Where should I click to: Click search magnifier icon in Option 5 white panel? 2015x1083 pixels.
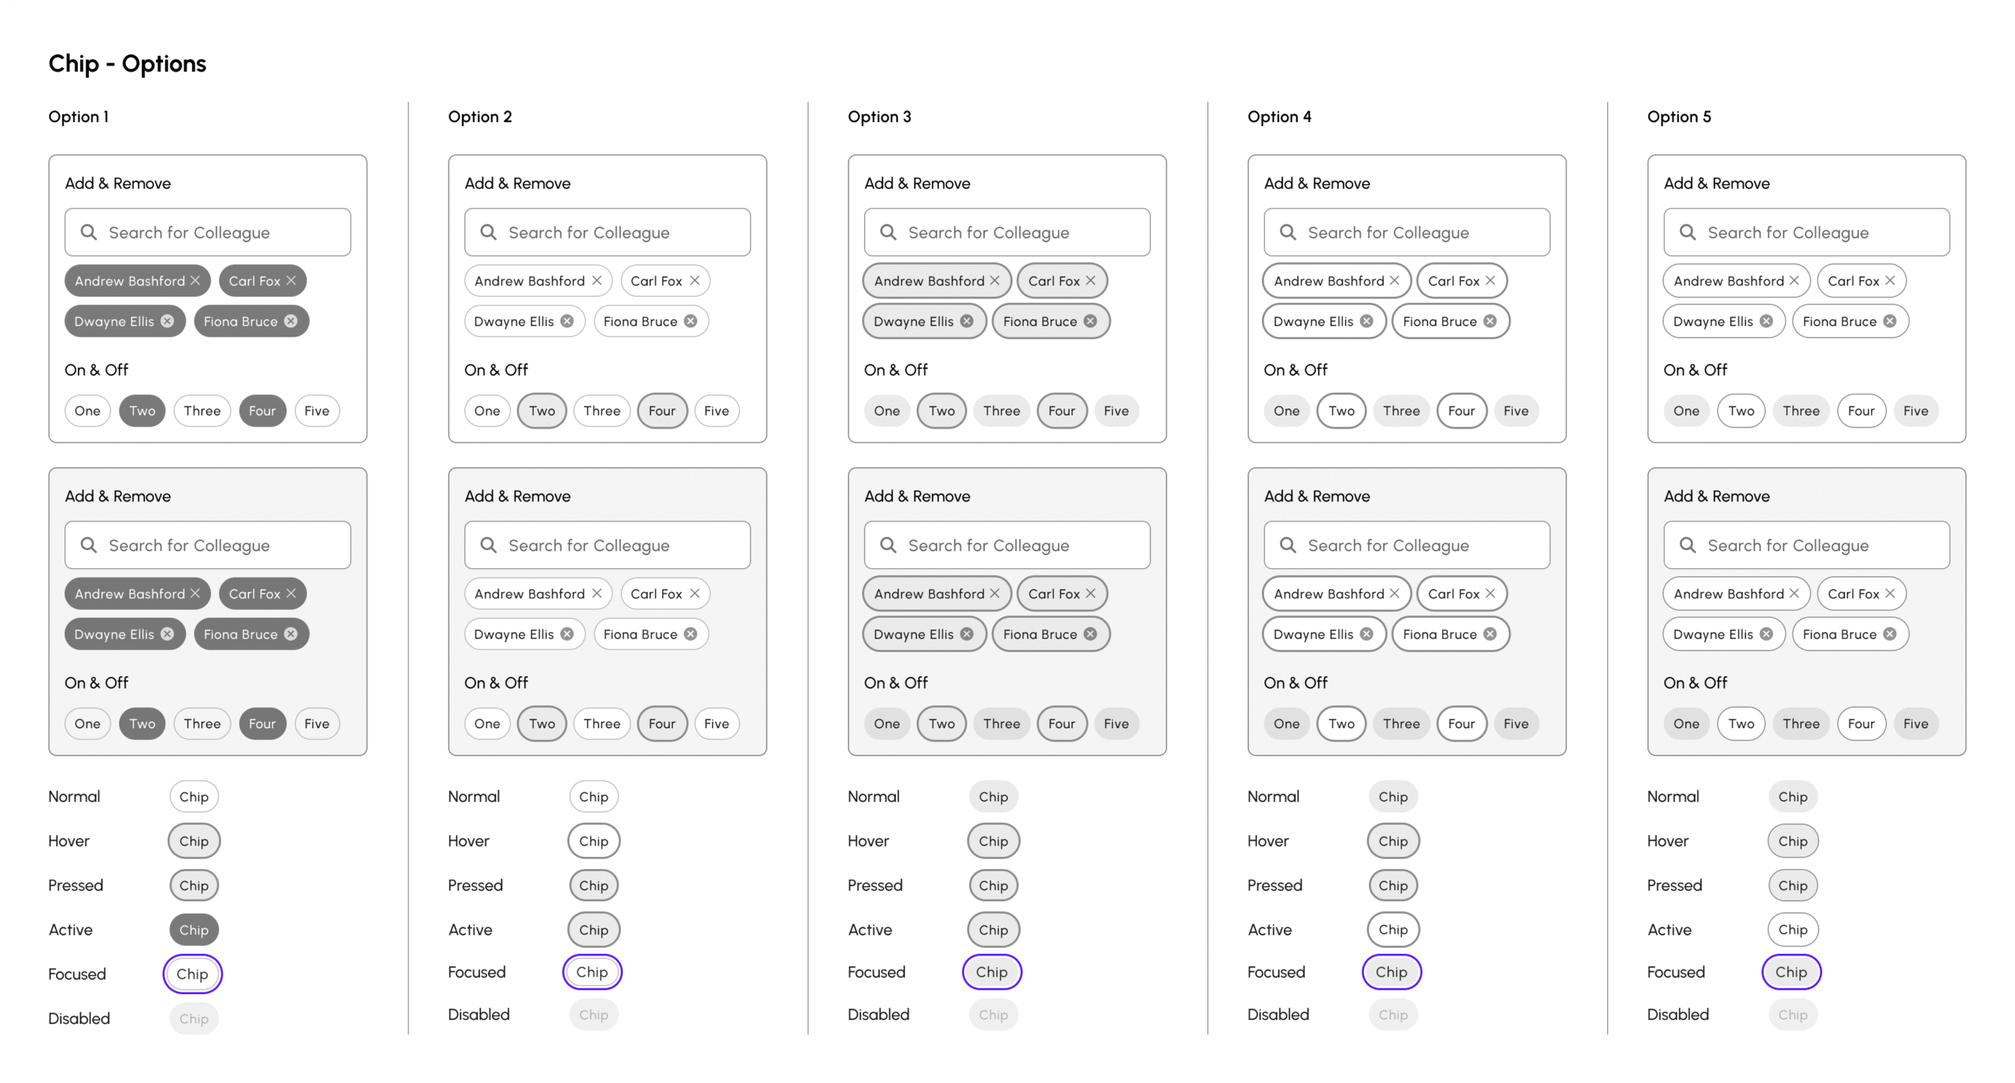1687,232
